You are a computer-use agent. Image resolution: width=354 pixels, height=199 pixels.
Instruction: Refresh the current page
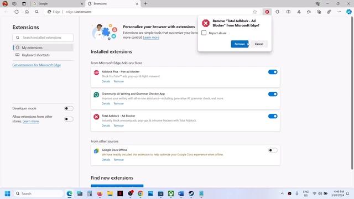tap(17, 12)
